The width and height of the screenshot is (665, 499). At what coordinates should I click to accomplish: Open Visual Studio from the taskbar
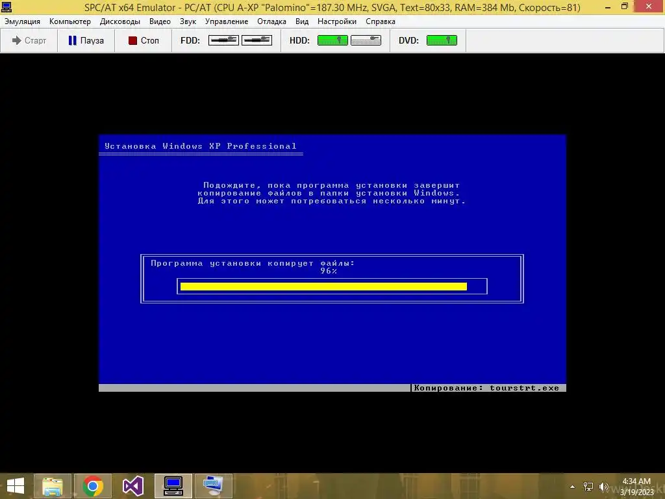pyautogui.click(x=132, y=486)
